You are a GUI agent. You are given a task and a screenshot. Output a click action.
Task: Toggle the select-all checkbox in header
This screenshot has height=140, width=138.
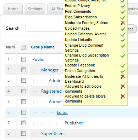[23, 47]
